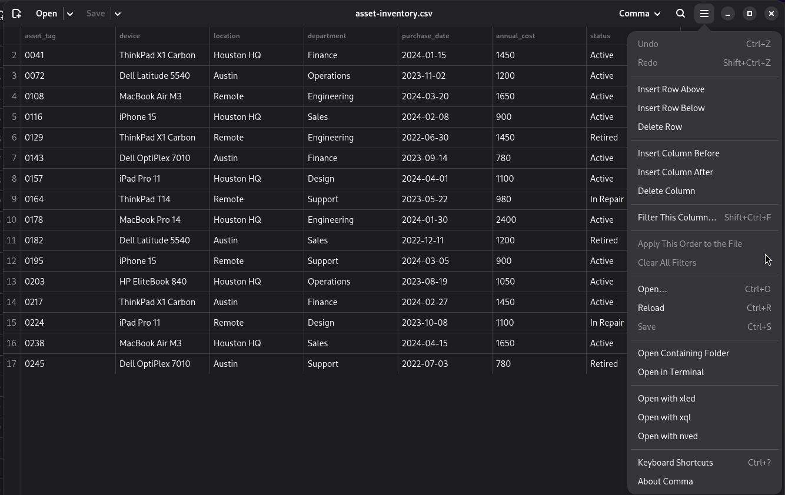Image resolution: width=785 pixels, height=495 pixels.
Task: Click the location column header
Action: [x=257, y=36]
